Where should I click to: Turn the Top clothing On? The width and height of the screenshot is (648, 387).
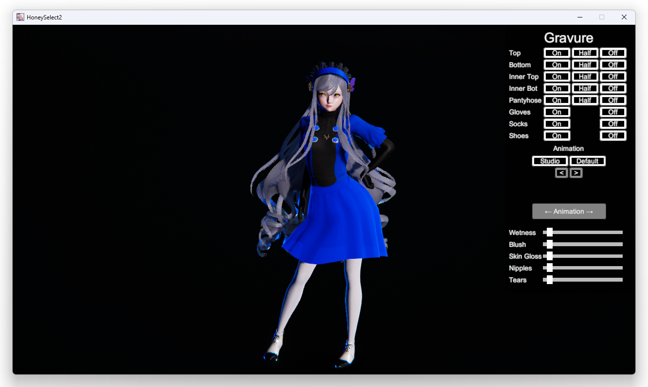[557, 53]
